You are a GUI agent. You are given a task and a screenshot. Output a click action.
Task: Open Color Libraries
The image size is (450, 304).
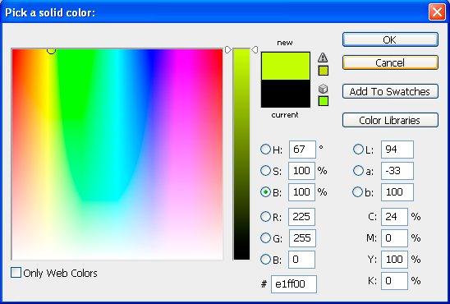[x=390, y=120]
